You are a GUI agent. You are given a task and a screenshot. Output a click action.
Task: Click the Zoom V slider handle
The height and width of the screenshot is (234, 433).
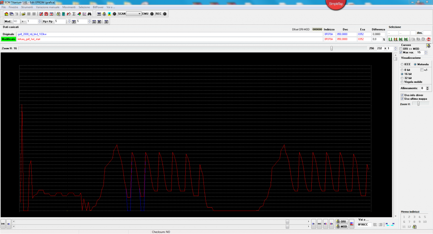tap(418, 104)
